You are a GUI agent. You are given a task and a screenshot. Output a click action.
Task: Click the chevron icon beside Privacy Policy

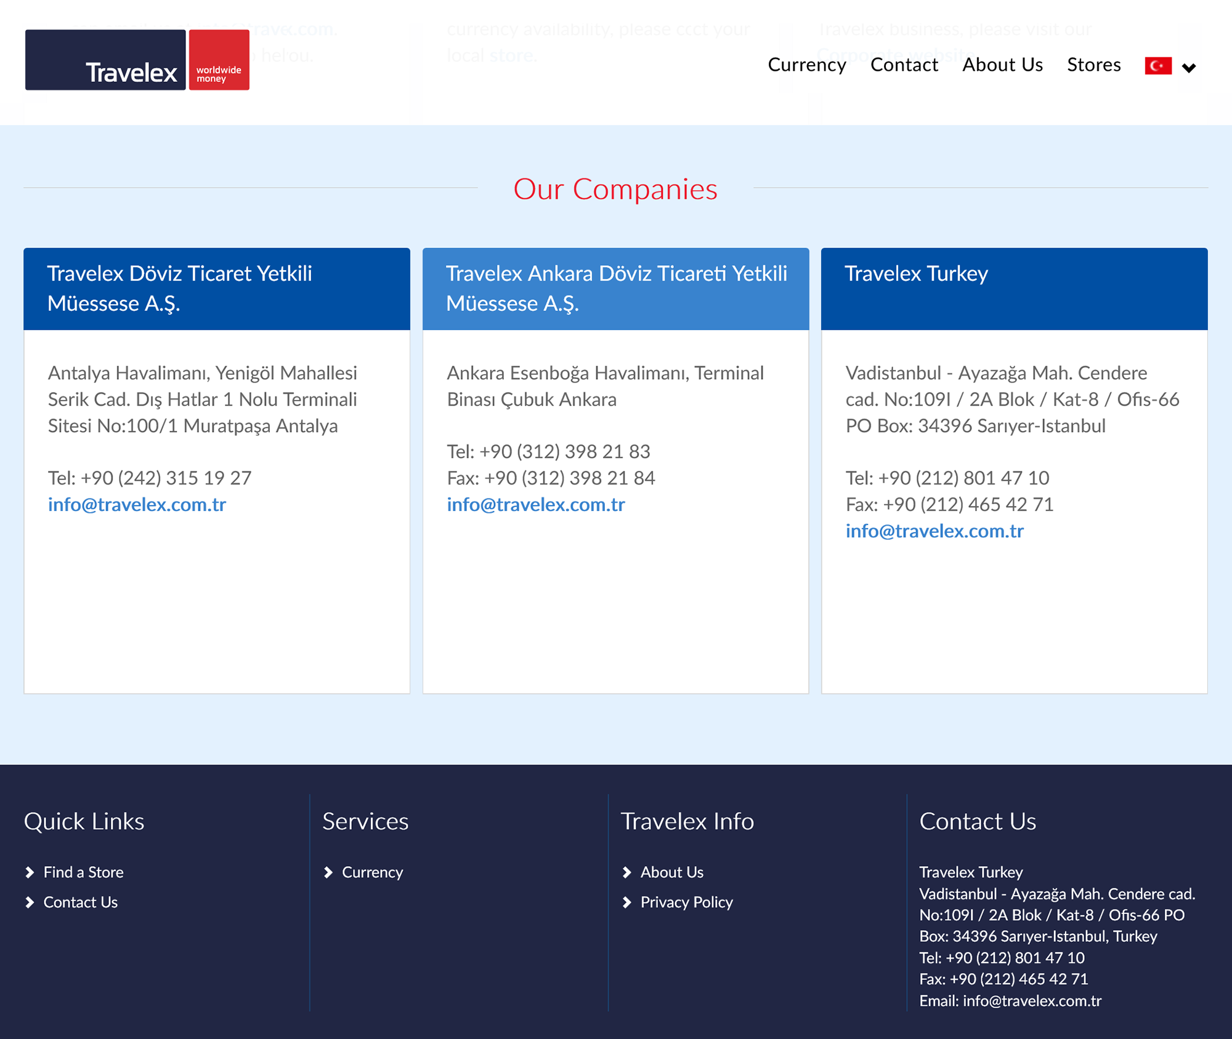pos(627,902)
